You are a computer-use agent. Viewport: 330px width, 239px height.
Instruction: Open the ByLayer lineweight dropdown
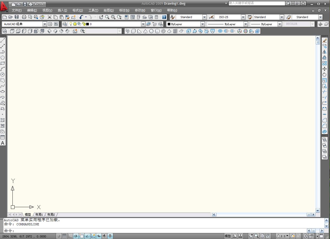click(280, 24)
